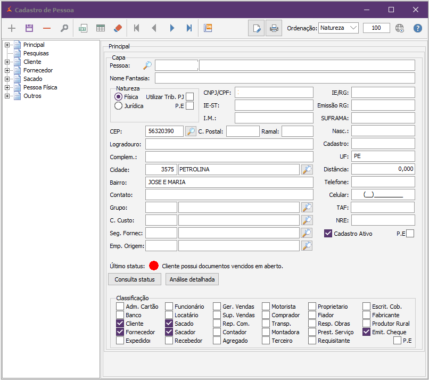Viewport: 429px width, 380px height.
Task: Expand the Cliente tree node
Action: [x=7, y=62]
